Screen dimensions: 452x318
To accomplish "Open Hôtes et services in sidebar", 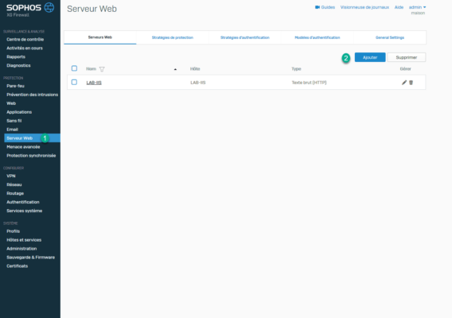I will tap(24, 240).
